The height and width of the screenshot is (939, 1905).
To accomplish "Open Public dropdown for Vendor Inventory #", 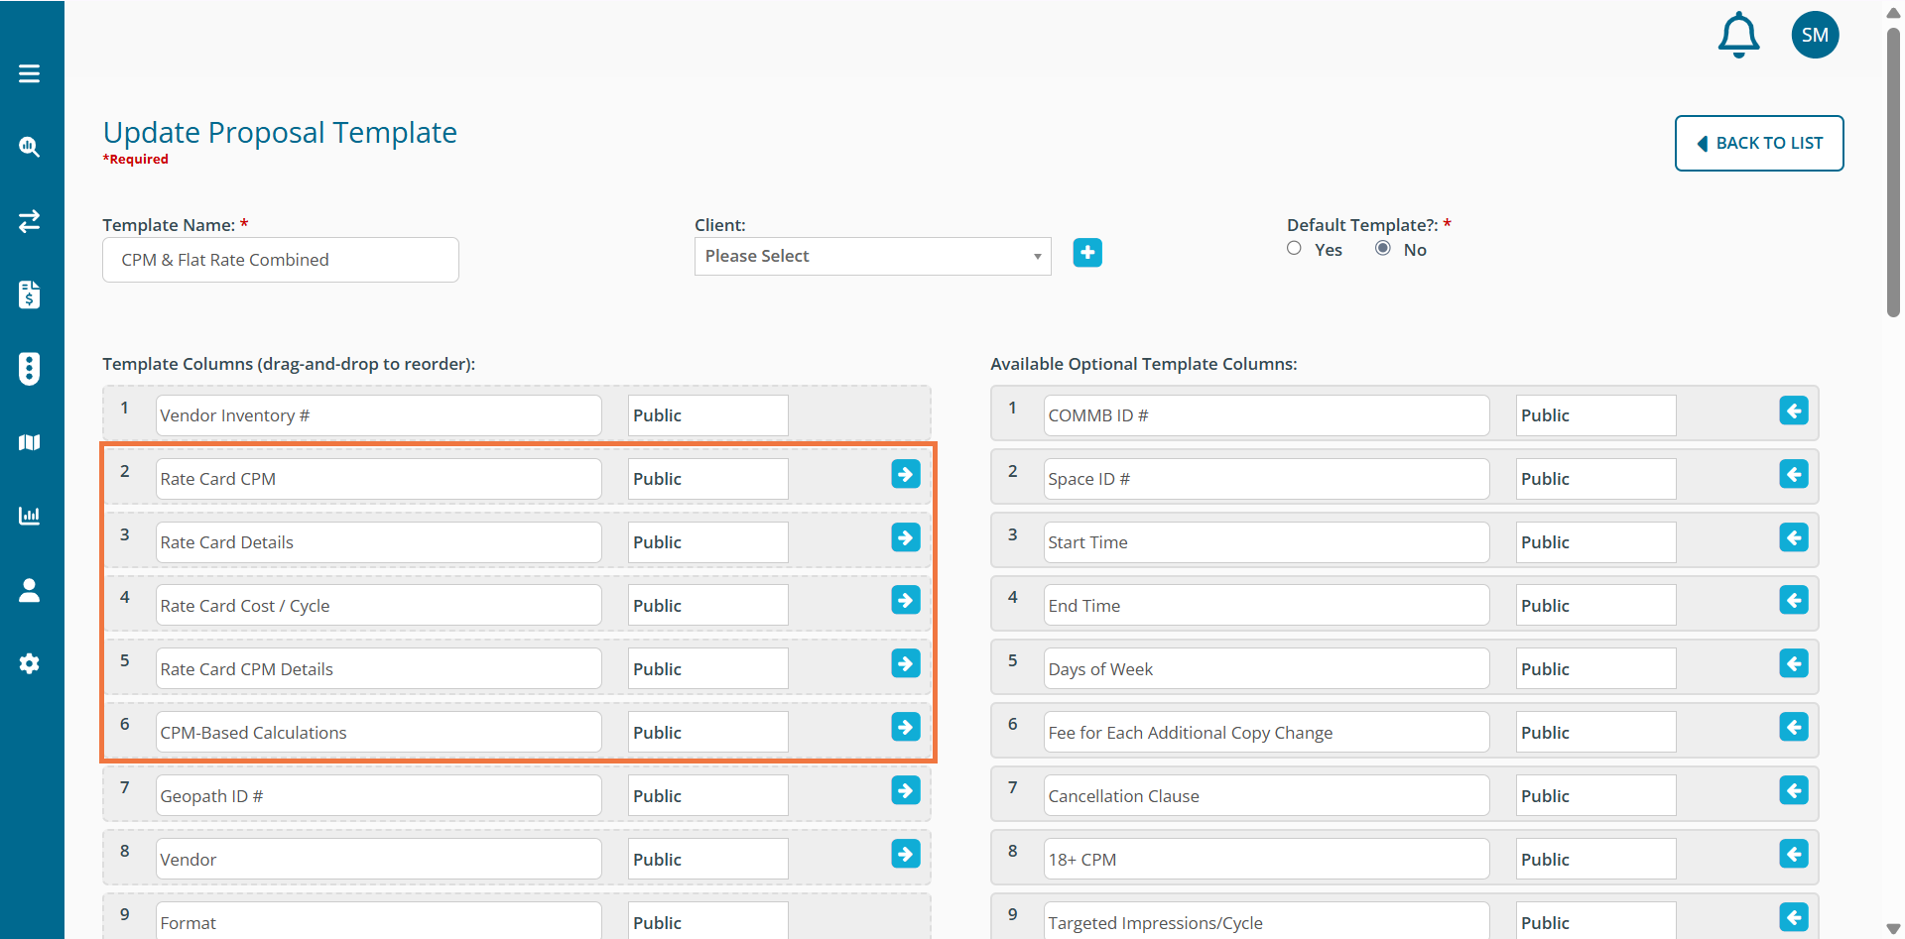I will point(707,415).
